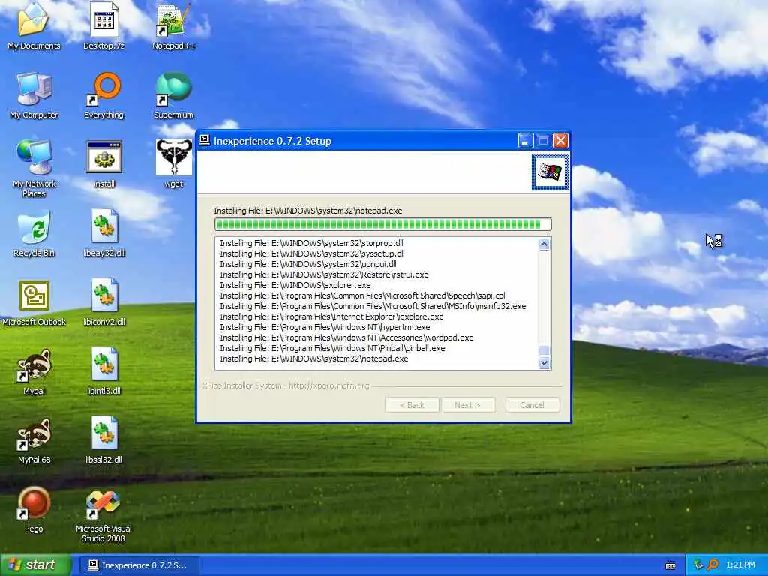Select the Pego shortcut icon
The image size is (768, 576).
tap(34, 510)
